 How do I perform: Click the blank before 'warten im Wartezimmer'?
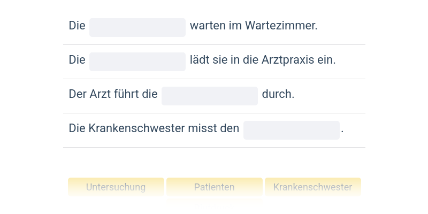pyautogui.click(x=137, y=27)
